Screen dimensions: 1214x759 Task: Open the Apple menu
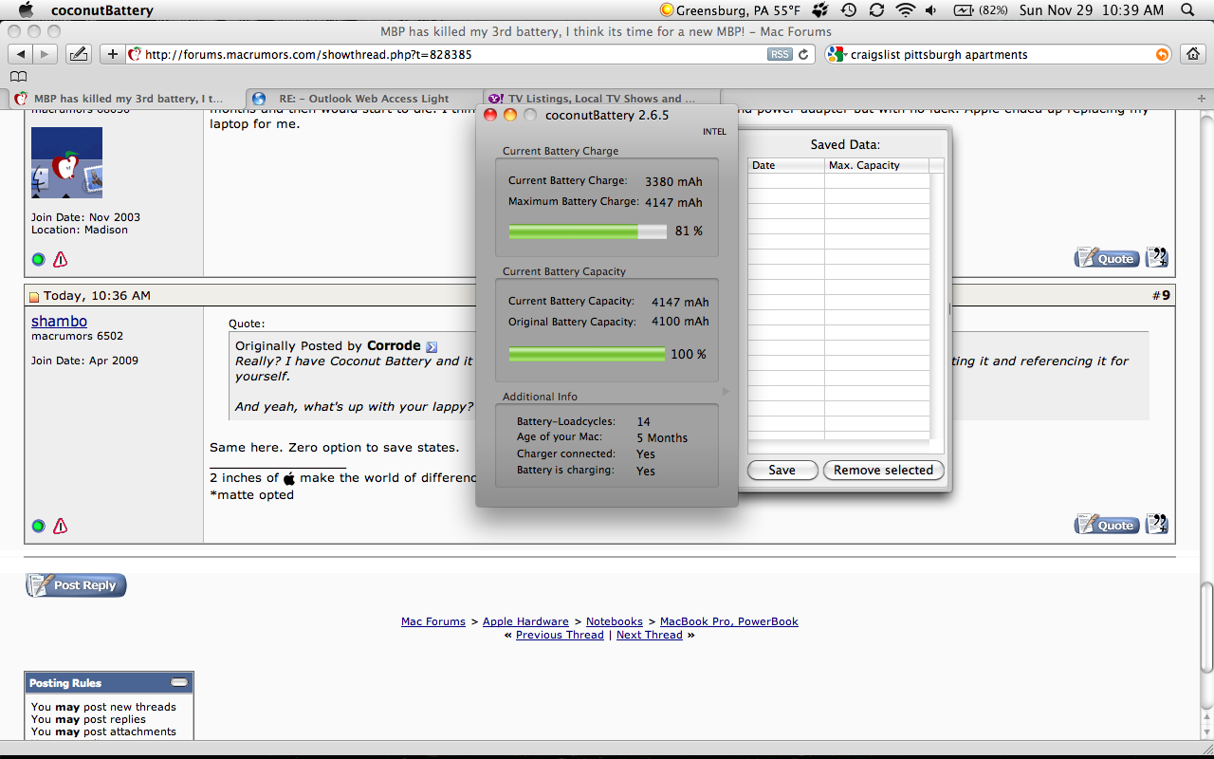click(27, 10)
